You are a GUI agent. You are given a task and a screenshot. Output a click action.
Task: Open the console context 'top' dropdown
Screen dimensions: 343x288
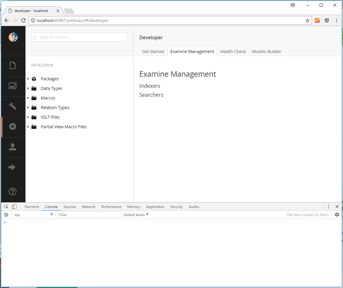(x=34, y=215)
